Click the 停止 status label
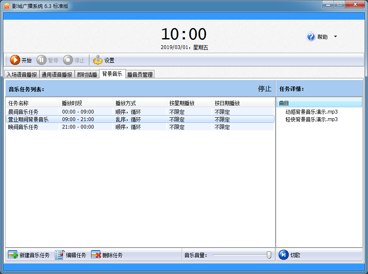 [265, 88]
